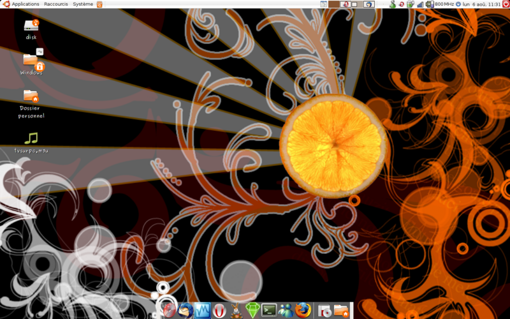Open the Raccourcis menu
510x319 pixels.
(56, 4)
